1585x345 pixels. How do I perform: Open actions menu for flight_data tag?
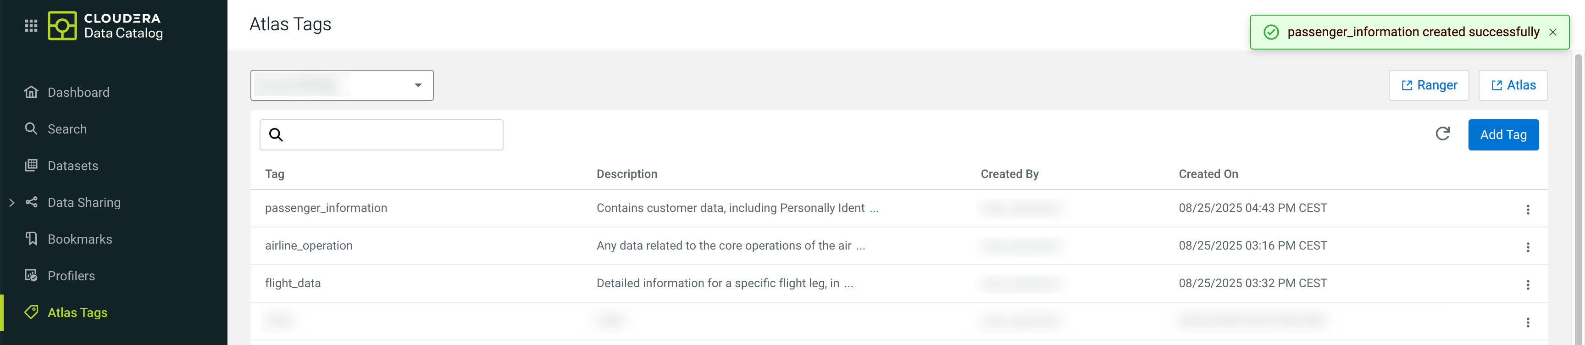pos(1527,285)
